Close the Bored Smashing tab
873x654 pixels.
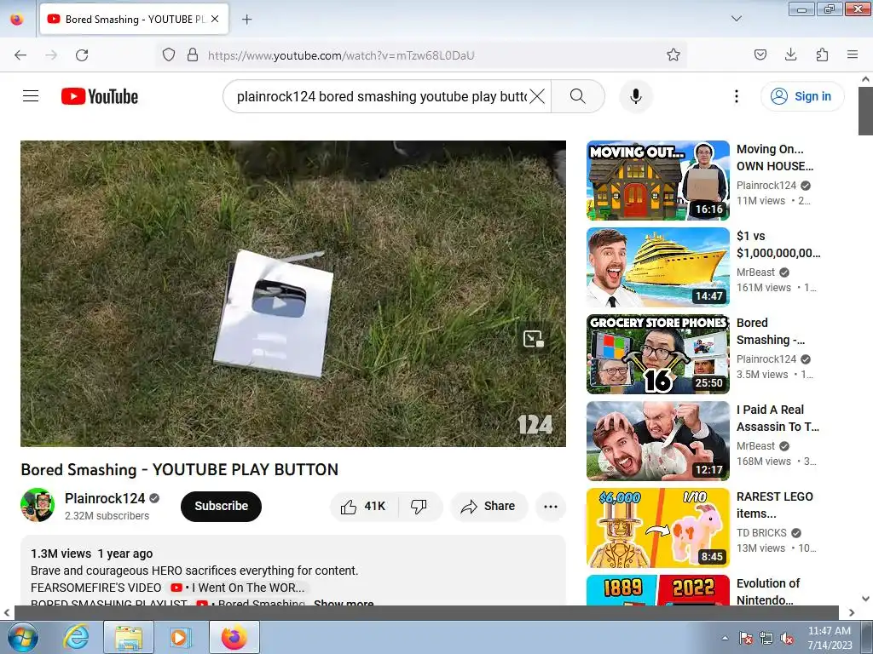pos(215,19)
